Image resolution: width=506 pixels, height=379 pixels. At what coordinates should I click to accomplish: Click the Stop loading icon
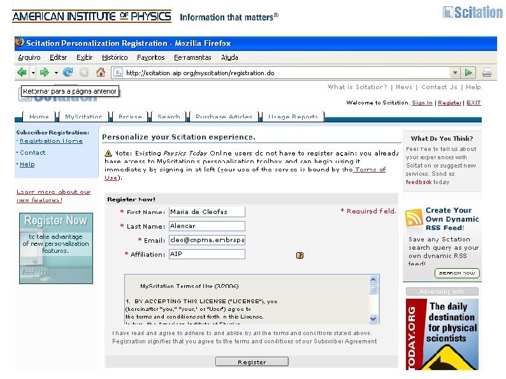click(x=84, y=72)
